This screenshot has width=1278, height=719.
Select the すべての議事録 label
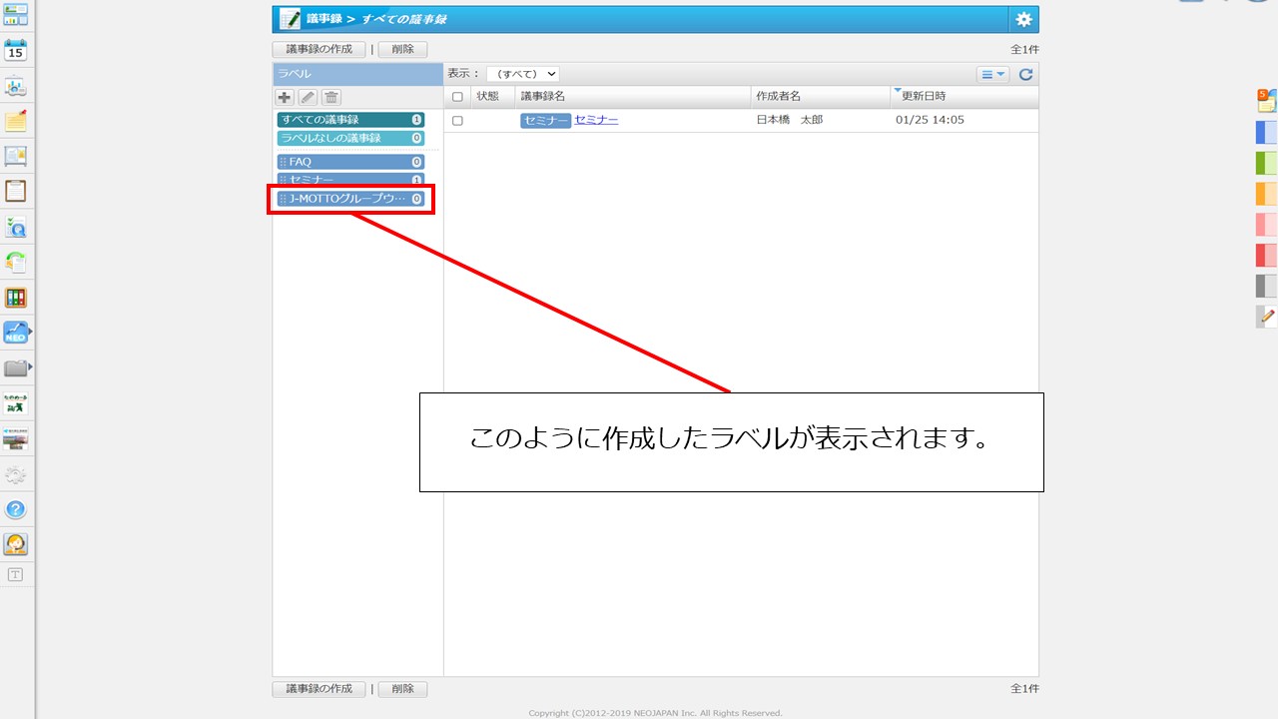(349, 120)
